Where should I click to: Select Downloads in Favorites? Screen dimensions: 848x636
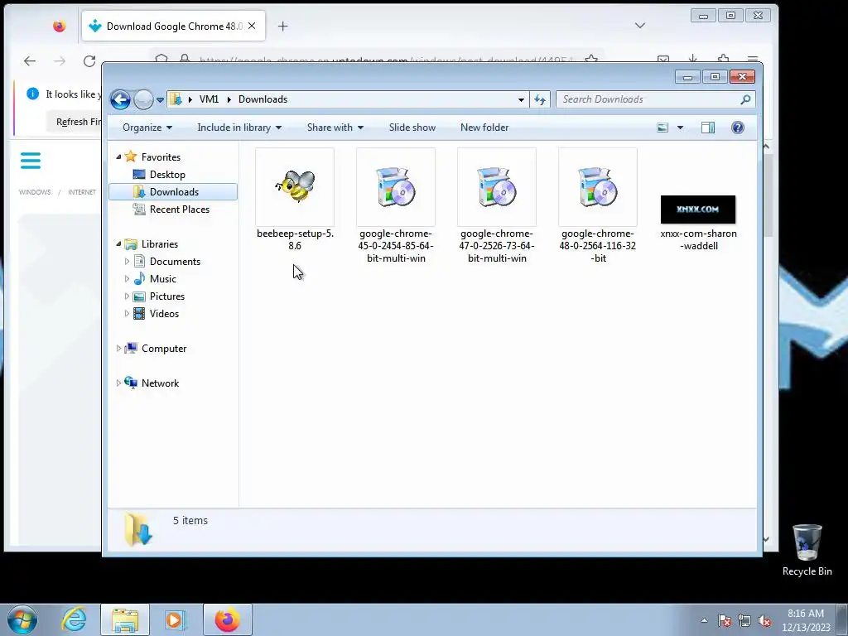point(174,192)
